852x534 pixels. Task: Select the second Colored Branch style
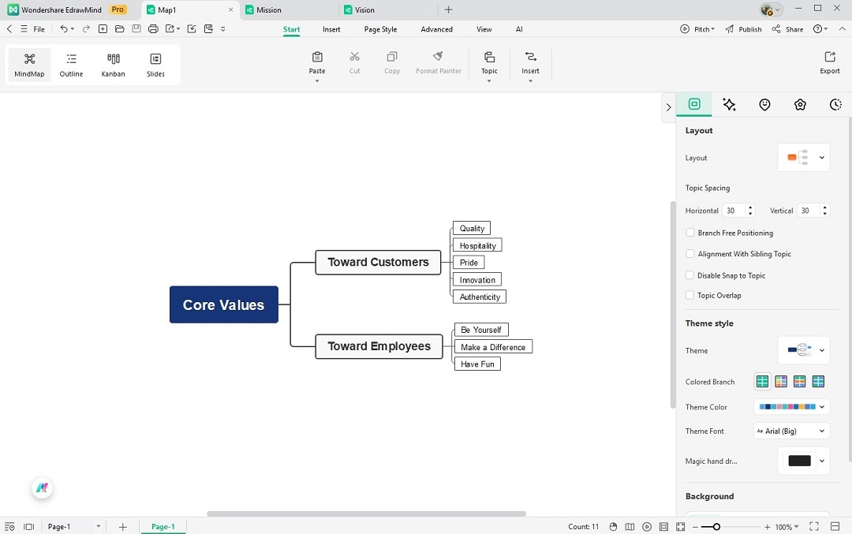[781, 381]
